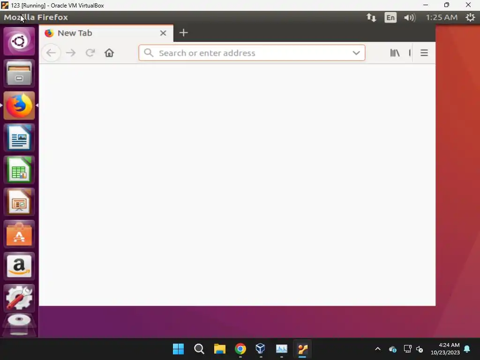
Task: Switch to Google Chrome in taskbar
Action: click(x=240, y=349)
